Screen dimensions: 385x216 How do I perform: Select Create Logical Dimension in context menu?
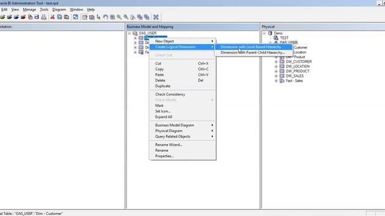tap(183, 47)
